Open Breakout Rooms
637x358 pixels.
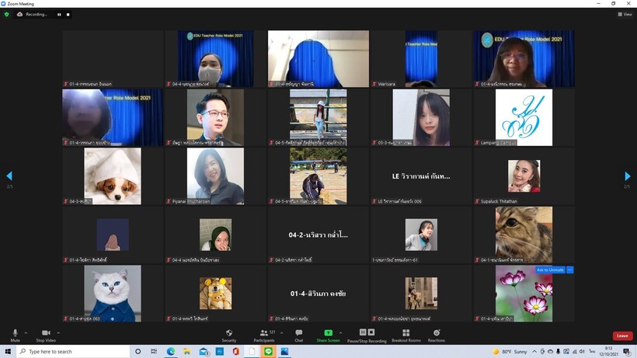point(406,333)
